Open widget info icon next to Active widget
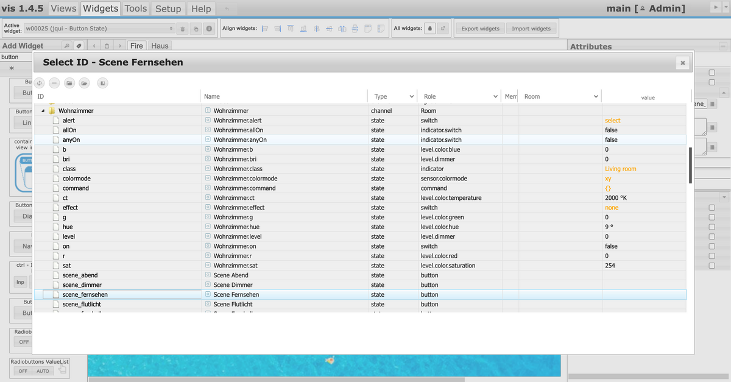731x382 pixels. click(x=209, y=29)
